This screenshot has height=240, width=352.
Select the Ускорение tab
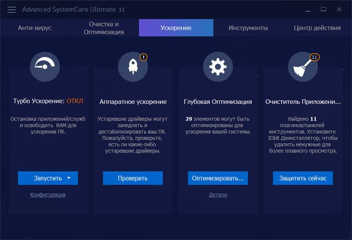176,28
